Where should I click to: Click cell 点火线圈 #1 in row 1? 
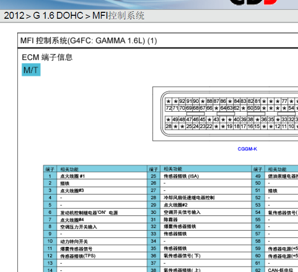click(x=102, y=176)
